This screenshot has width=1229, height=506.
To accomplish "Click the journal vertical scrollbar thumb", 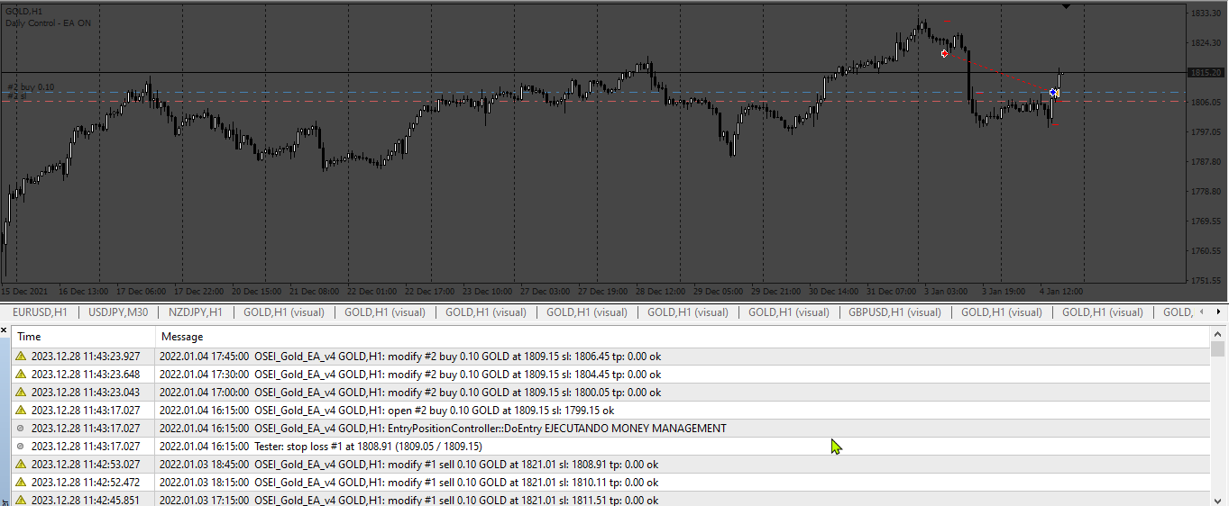I will 1218,349.
